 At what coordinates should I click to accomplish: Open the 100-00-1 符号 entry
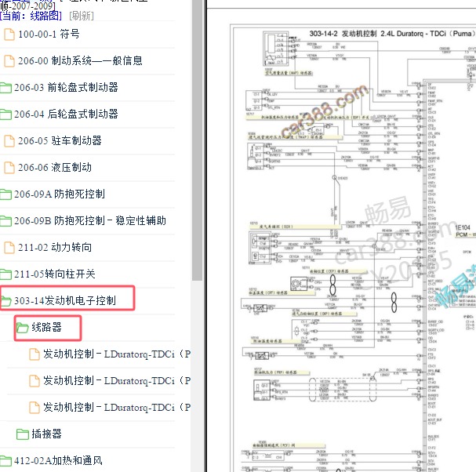click(49, 34)
